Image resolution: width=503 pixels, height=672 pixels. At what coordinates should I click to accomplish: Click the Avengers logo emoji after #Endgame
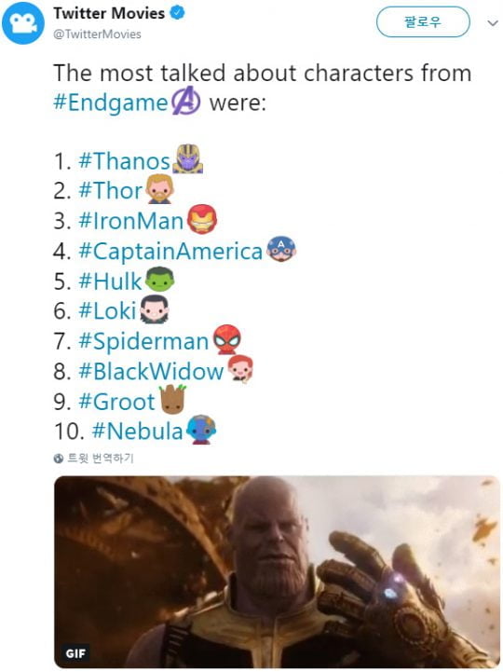pos(186,102)
